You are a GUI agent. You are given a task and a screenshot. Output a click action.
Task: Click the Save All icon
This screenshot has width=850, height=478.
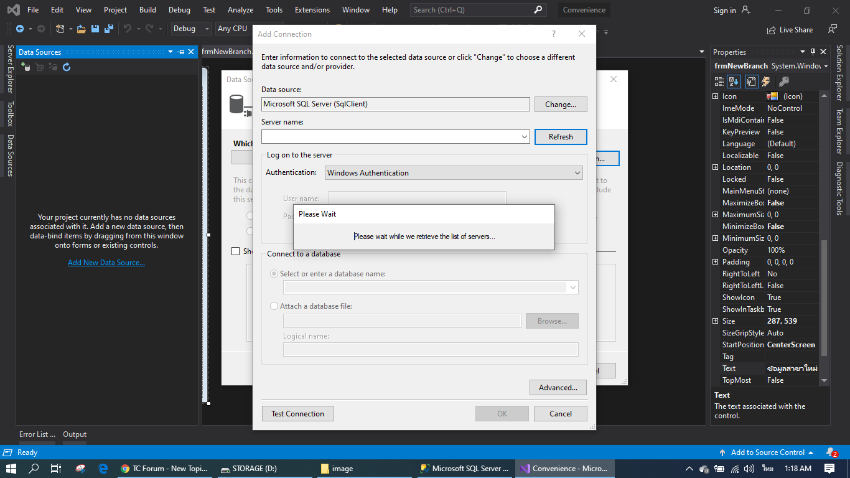coord(109,29)
